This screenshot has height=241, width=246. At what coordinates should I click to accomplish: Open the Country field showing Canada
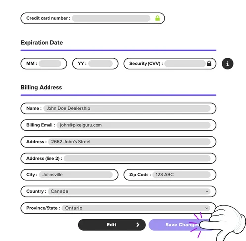(129, 191)
